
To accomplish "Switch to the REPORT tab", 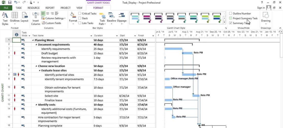I will pos(50,8).
